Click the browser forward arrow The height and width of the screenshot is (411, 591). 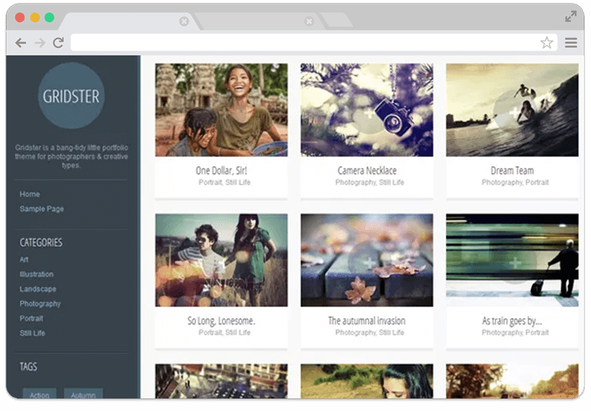click(40, 43)
